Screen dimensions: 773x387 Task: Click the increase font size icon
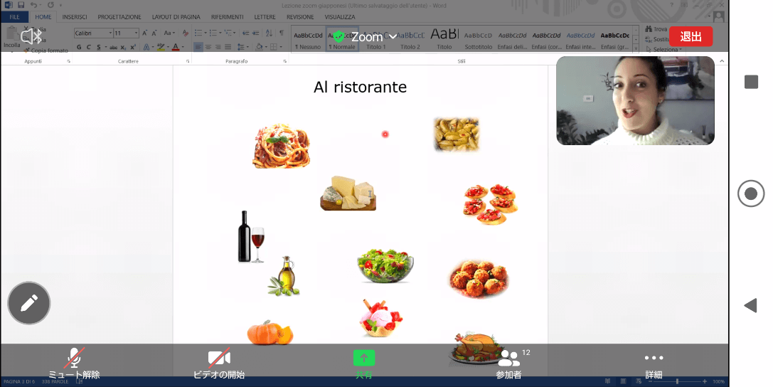[x=145, y=33]
